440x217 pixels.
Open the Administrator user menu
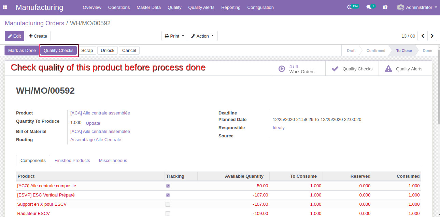point(417,7)
